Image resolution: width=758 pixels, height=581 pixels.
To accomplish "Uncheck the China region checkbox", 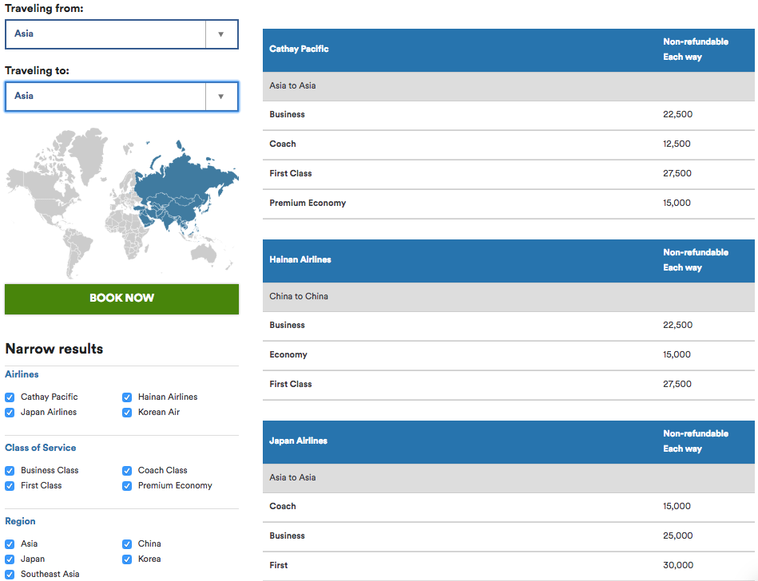I will [127, 543].
